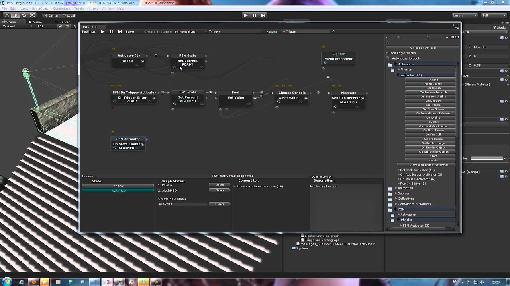The image size is (510, 286).
Task: Collapse the Activator (20) foldout
Action: coord(411,75)
